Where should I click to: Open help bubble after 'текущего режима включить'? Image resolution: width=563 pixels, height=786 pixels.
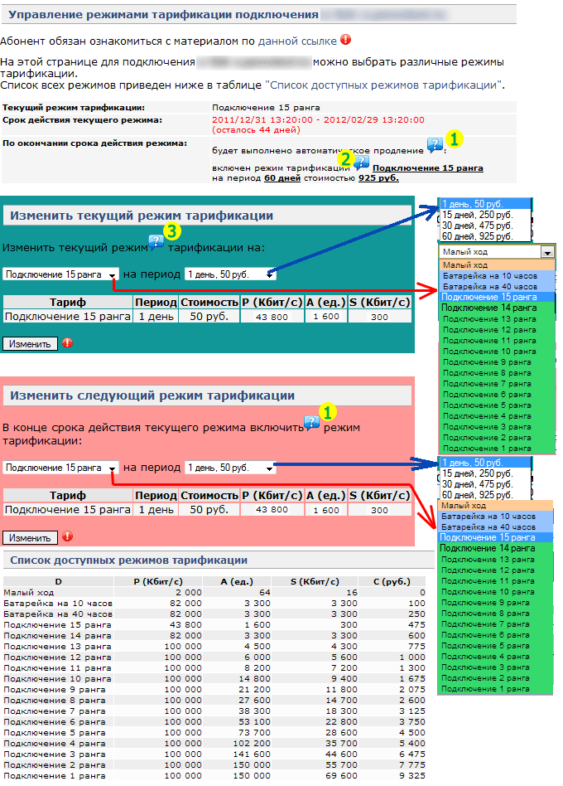(312, 423)
